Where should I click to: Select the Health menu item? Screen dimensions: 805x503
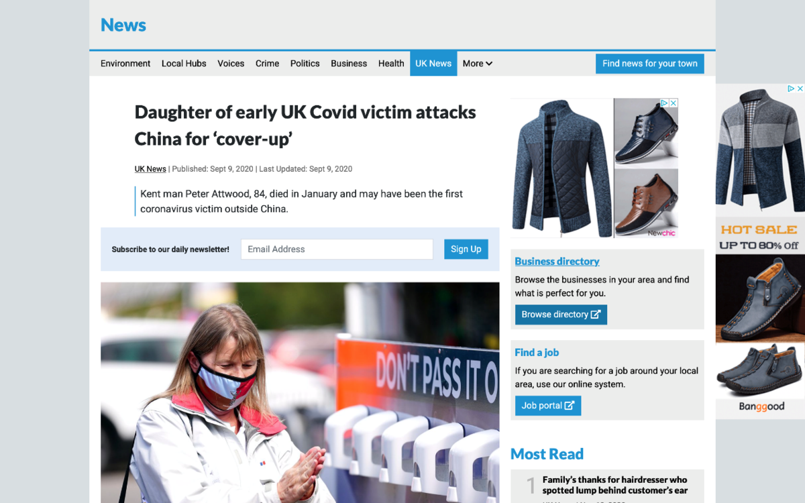click(391, 64)
